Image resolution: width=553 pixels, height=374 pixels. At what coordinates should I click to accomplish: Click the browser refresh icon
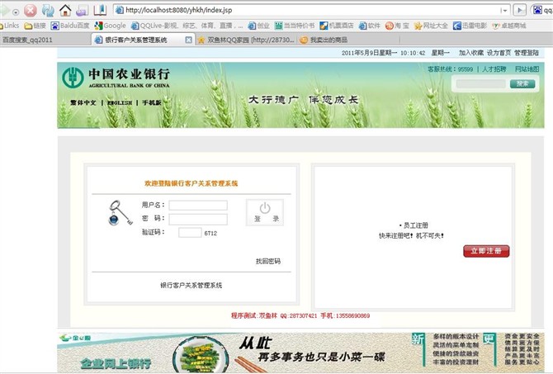point(48,10)
